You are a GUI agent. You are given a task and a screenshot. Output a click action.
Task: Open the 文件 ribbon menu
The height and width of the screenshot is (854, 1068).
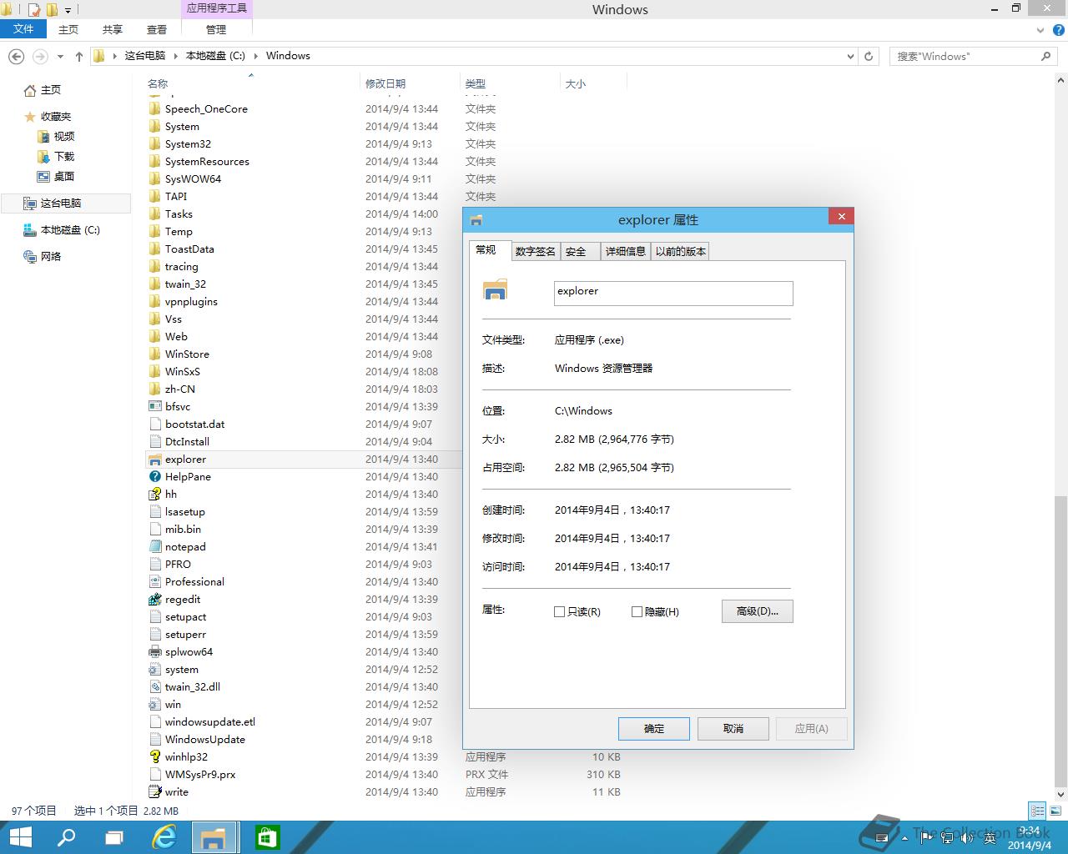click(x=23, y=29)
